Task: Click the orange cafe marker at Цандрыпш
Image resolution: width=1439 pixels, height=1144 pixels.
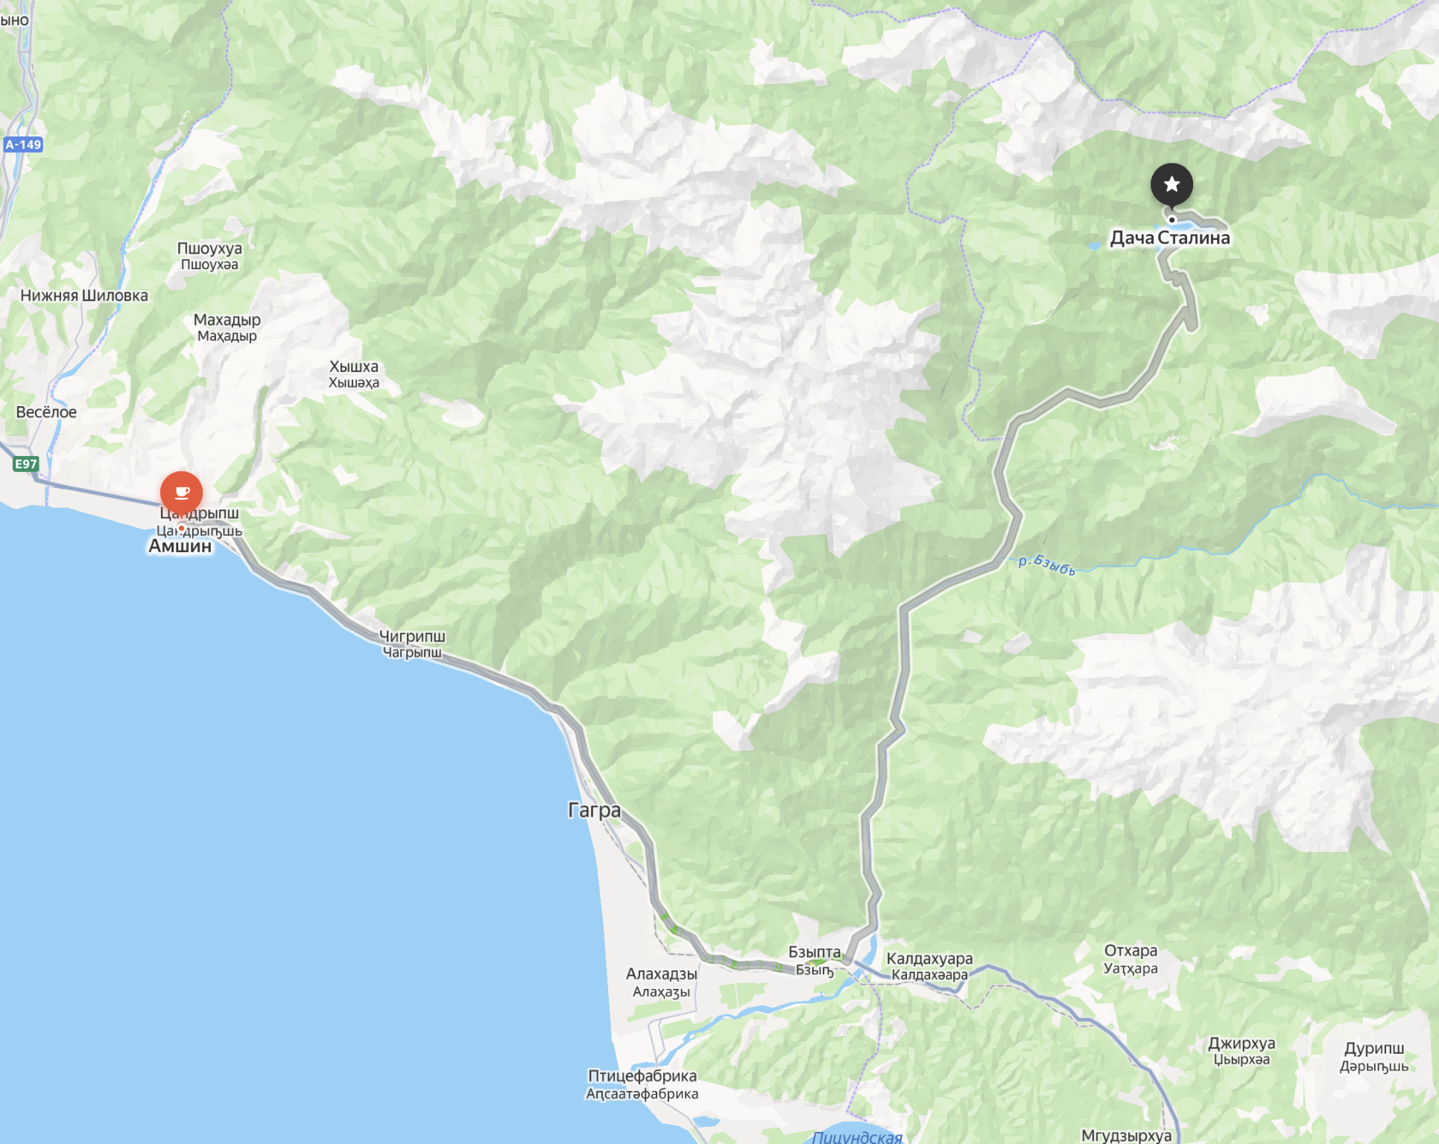Action: pos(182,493)
